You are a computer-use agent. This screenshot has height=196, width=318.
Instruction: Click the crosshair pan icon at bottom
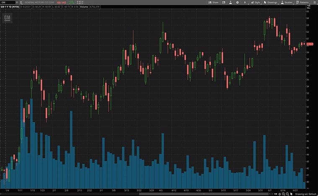pos(280,194)
